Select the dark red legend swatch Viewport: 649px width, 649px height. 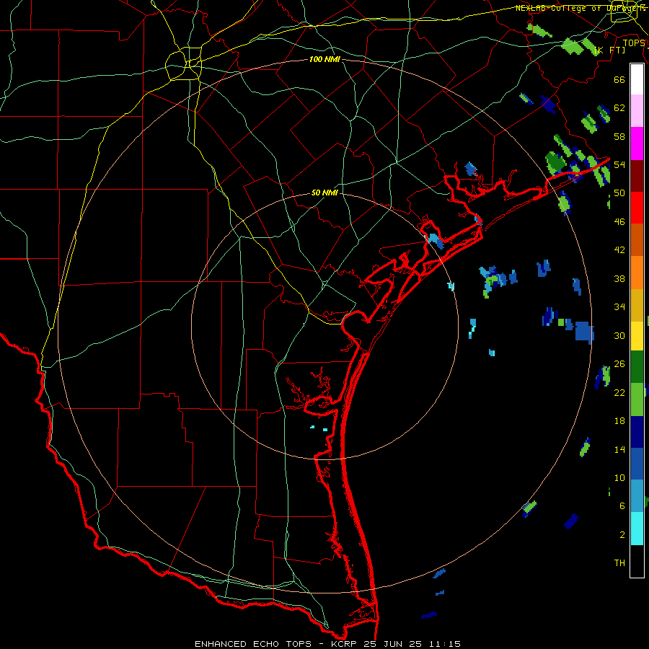637,176
